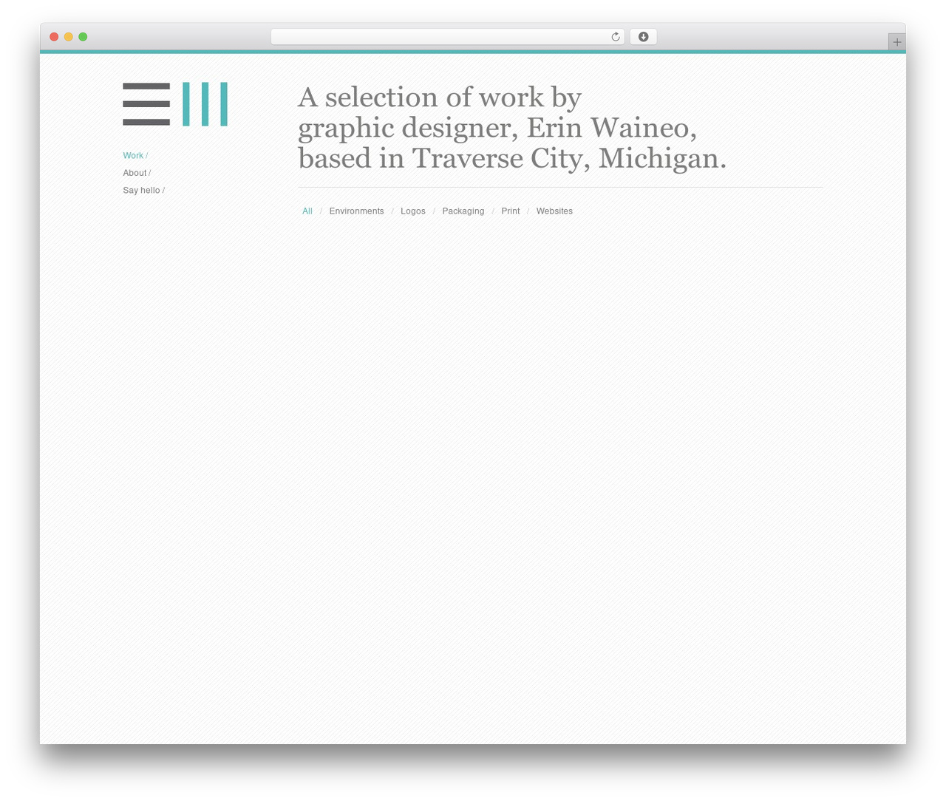
Task: Click the headline 'A selection of work by'
Action: [440, 98]
